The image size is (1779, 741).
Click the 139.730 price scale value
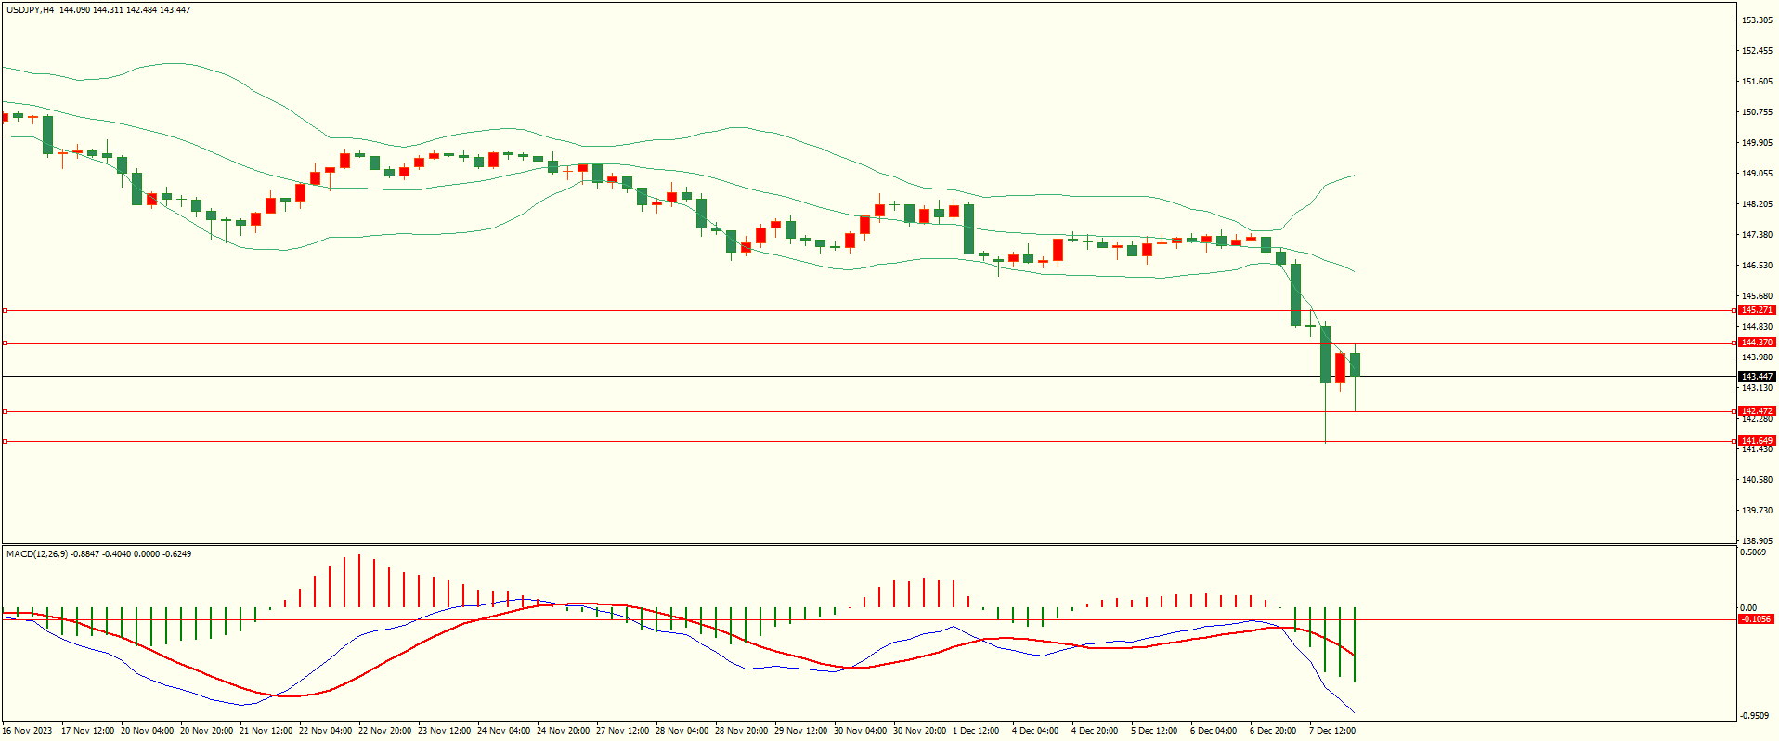pyautogui.click(x=1758, y=511)
